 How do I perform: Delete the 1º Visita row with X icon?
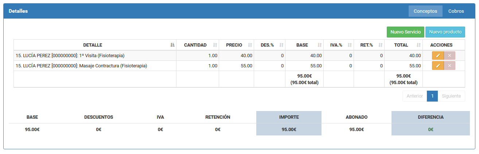(449, 55)
